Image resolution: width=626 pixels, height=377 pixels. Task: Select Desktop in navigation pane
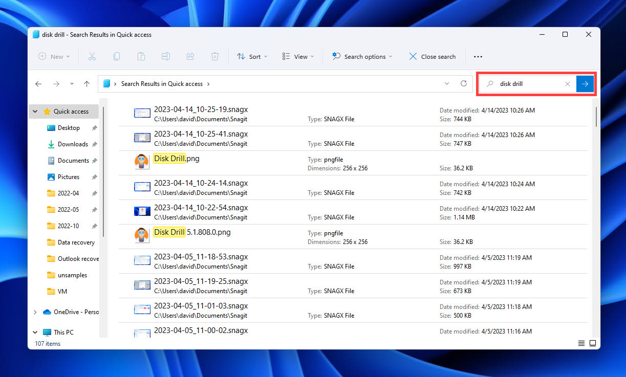(x=69, y=128)
